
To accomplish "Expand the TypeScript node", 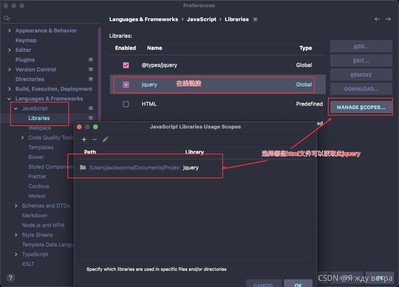I will point(16,254).
